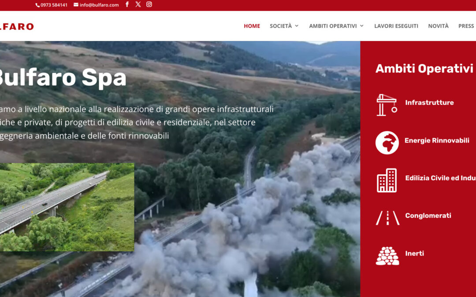Email info@bulfaro.com

[x=99, y=5]
